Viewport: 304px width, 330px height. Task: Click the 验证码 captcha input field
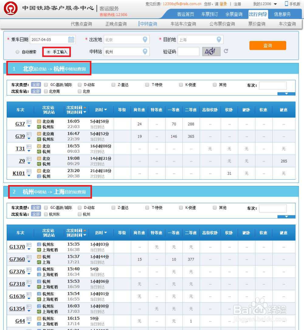[x=189, y=52]
